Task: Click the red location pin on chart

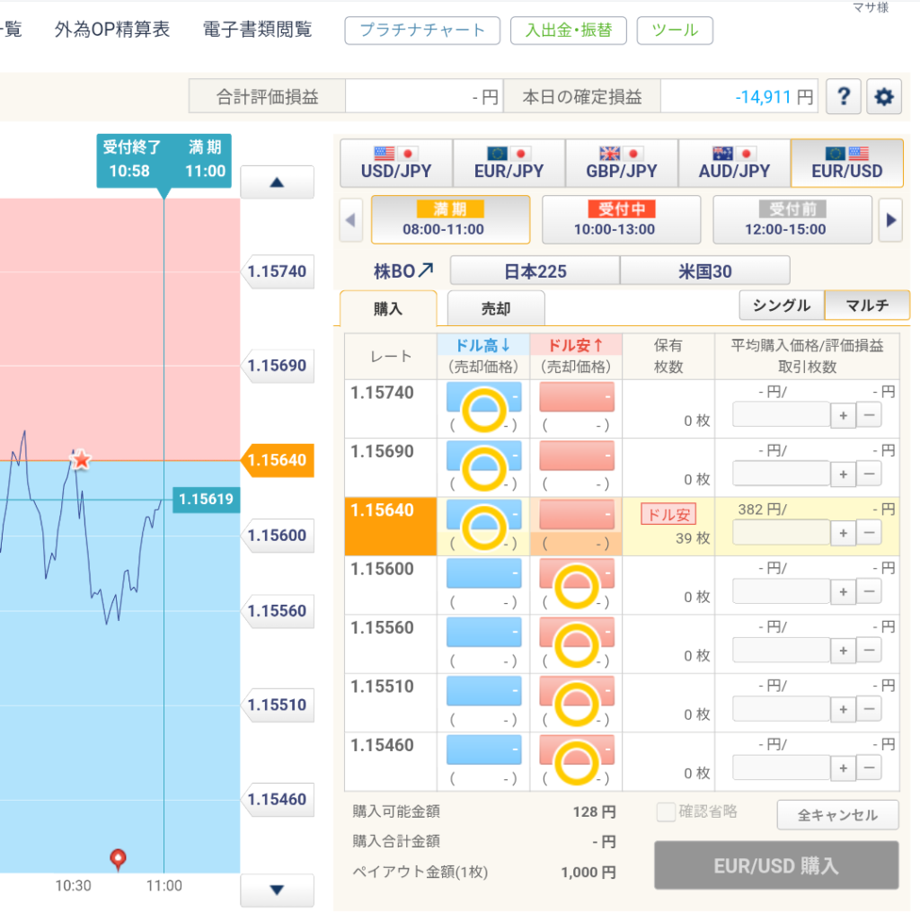Action: point(118,859)
